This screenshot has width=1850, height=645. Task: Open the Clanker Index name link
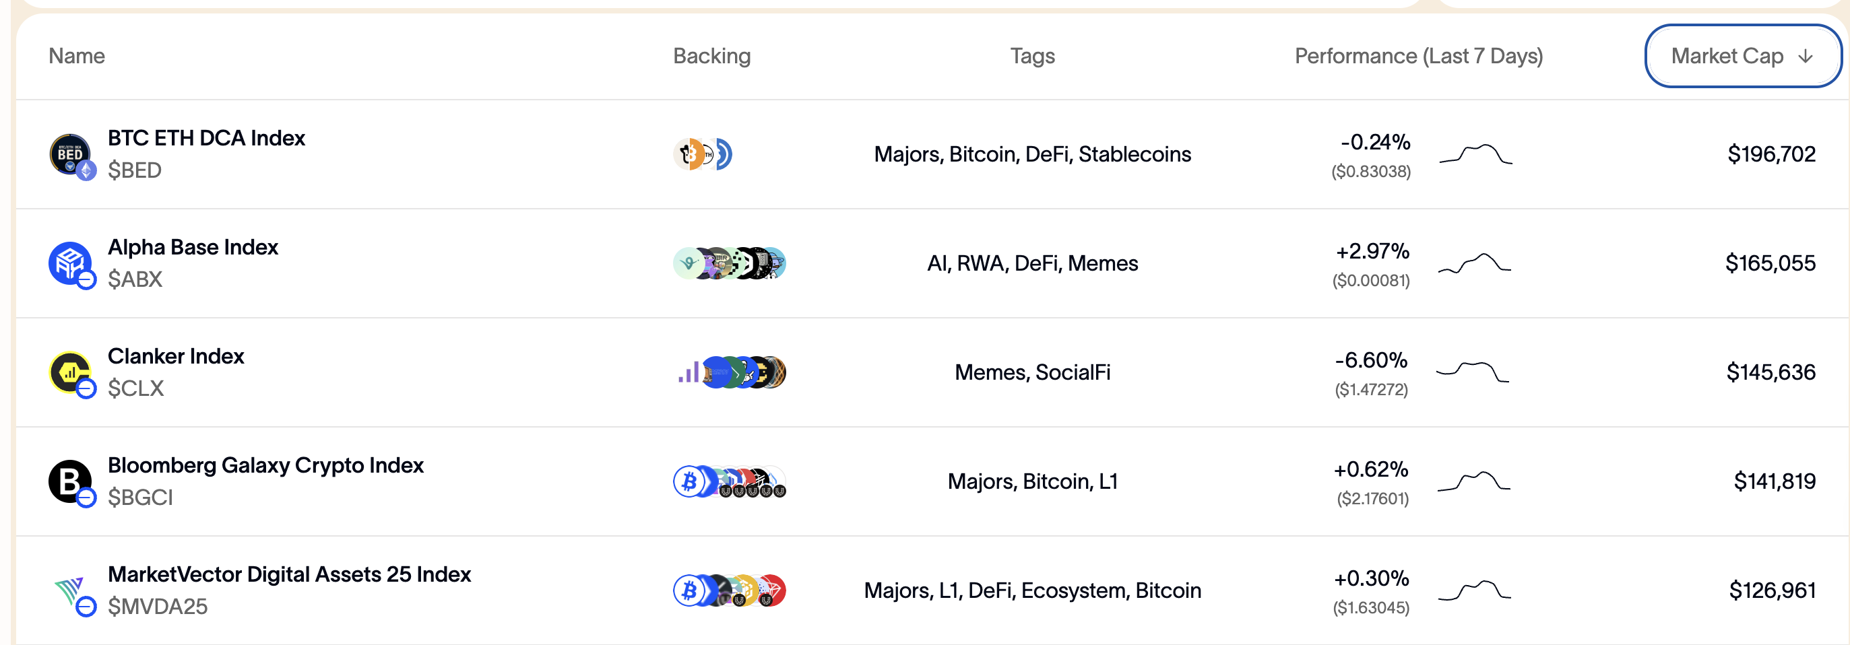click(176, 356)
